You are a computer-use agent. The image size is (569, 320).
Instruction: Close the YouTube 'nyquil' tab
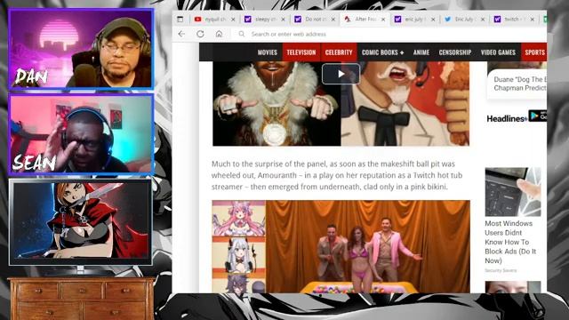click(233, 20)
